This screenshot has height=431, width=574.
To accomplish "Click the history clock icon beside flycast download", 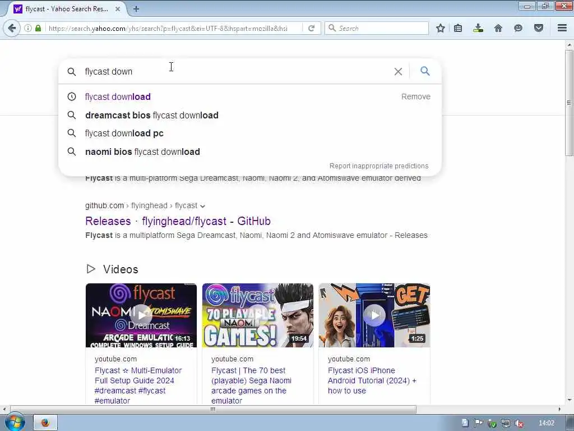I will [72, 97].
